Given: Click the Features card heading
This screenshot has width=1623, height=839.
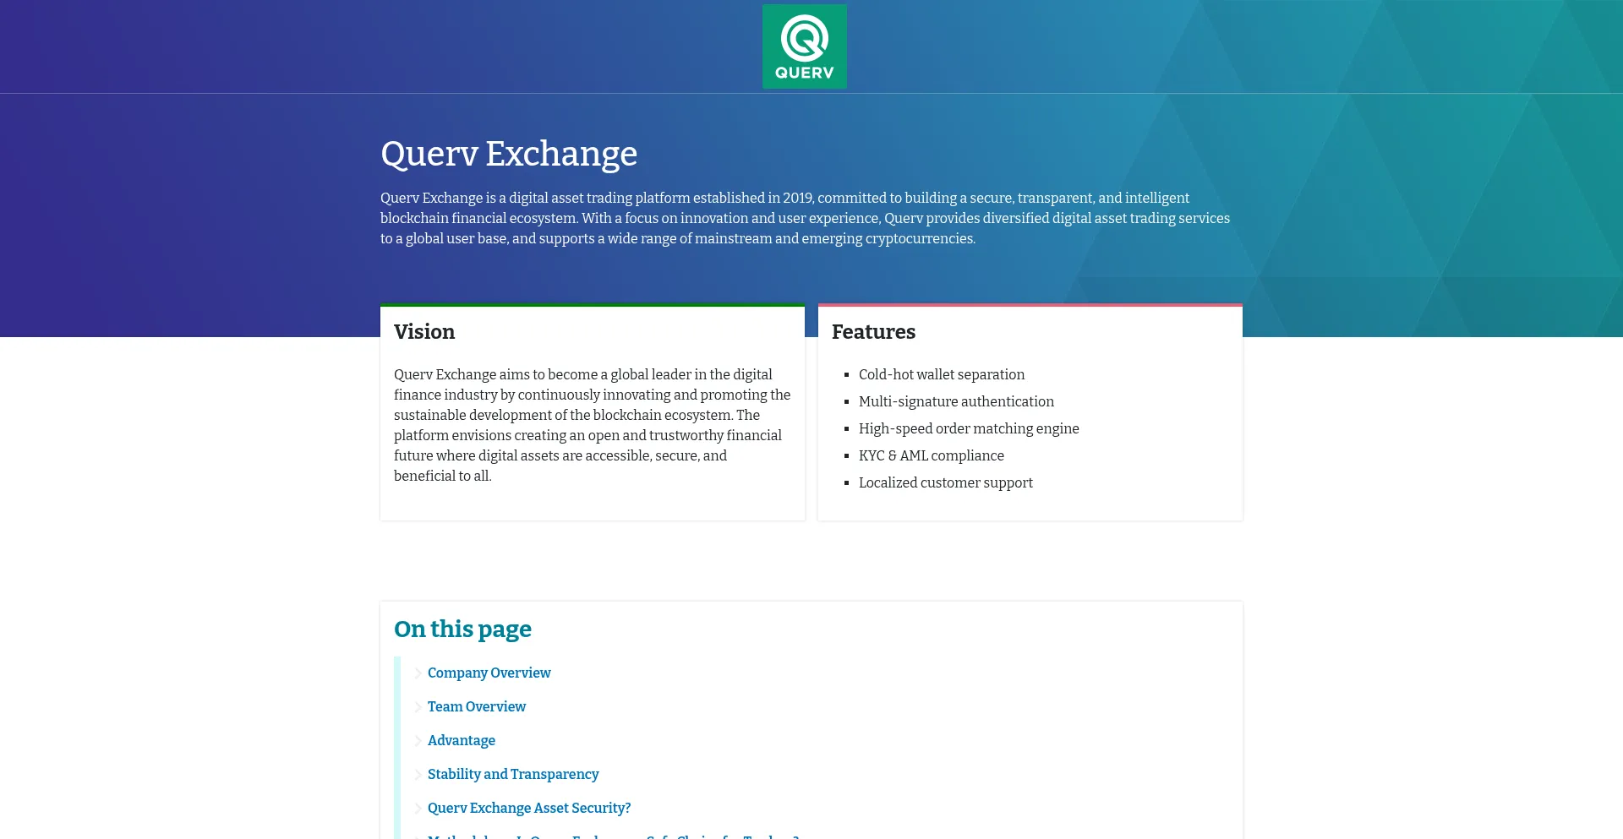Looking at the screenshot, I should click(x=873, y=332).
